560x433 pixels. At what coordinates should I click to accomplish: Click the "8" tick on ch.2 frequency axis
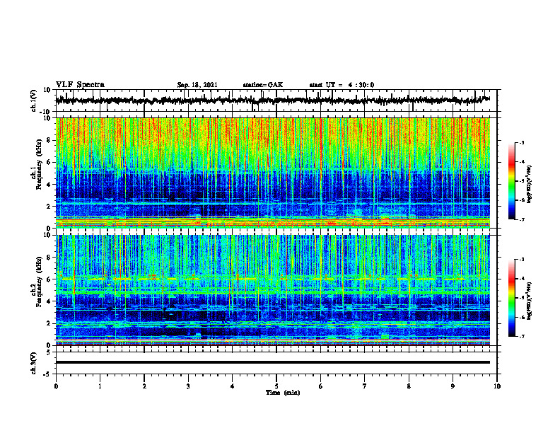[x=49, y=258]
